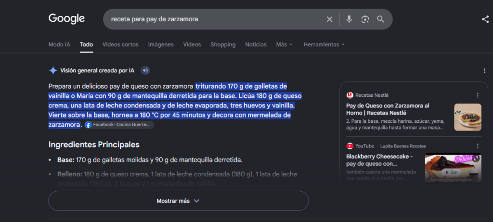The image size is (493, 222).
Task: Play the Blackberry Cheesecake video thumbnail
Action: [x=453, y=168]
